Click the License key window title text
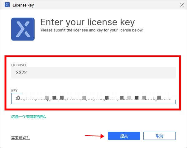 23,5
